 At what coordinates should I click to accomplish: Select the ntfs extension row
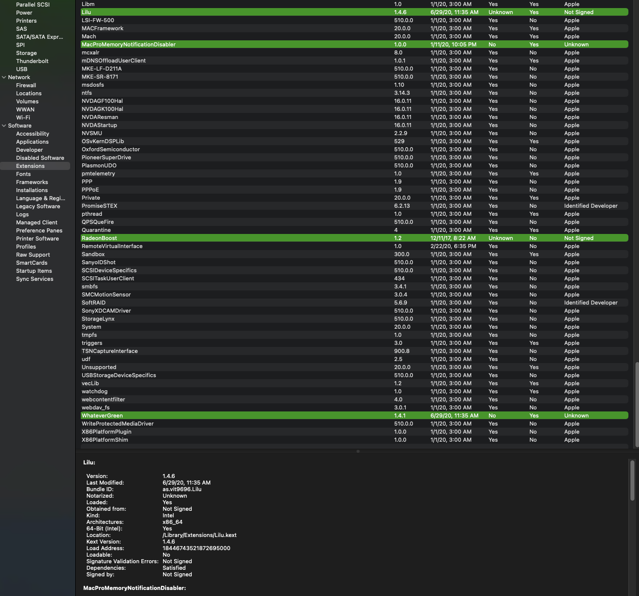[354, 93]
